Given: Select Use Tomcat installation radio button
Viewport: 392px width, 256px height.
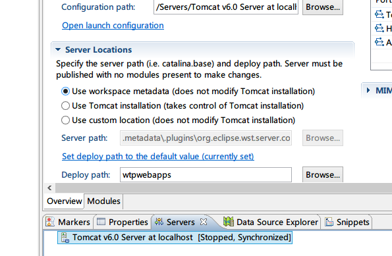Looking at the screenshot, I should [x=65, y=106].
